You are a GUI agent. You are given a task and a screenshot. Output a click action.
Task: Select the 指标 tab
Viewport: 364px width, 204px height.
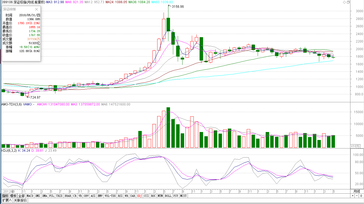5,196
